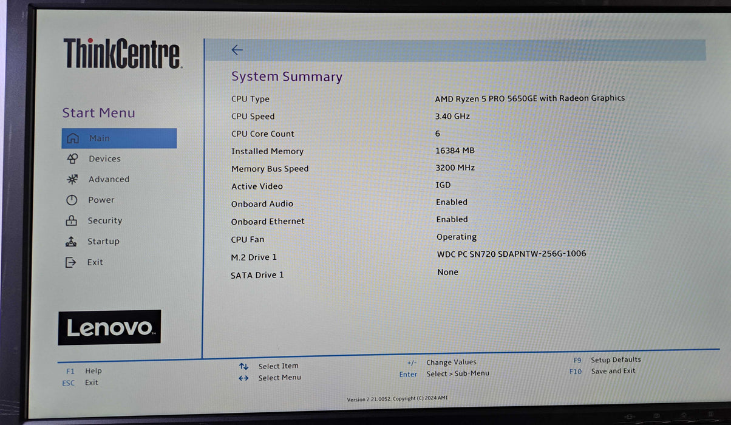Click the IGD value
731x425 pixels.
(443, 185)
